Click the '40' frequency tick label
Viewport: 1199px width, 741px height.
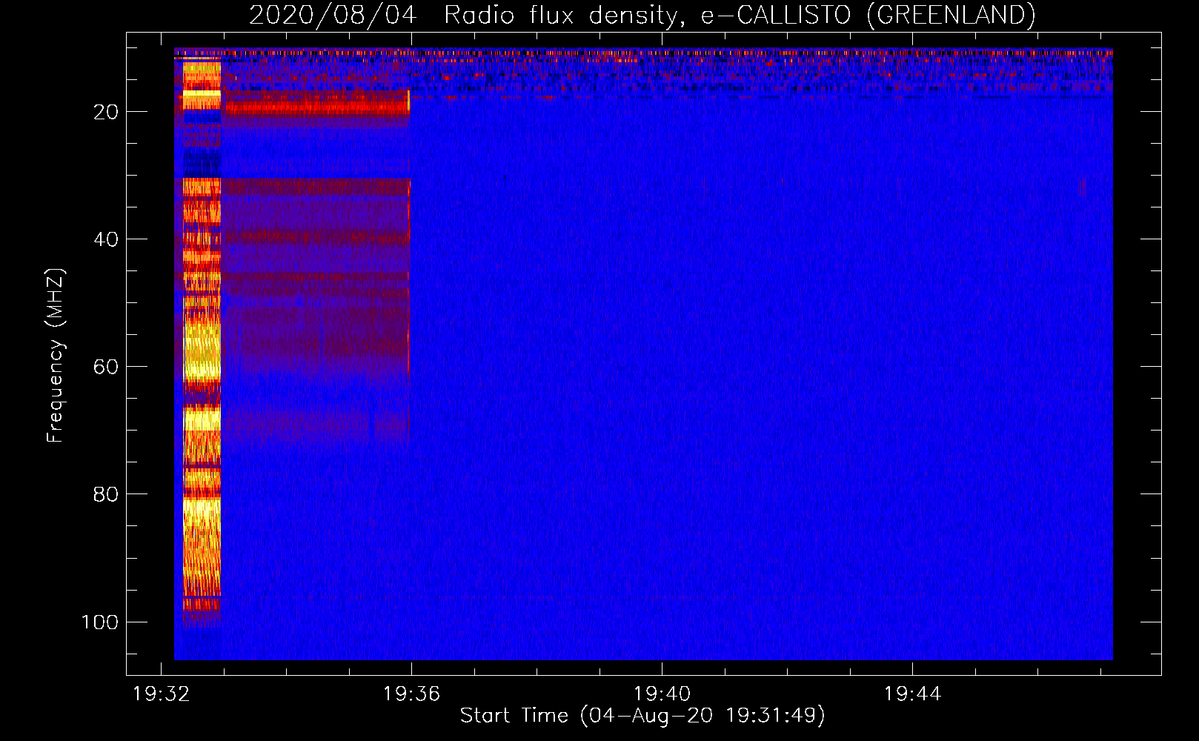point(106,239)
